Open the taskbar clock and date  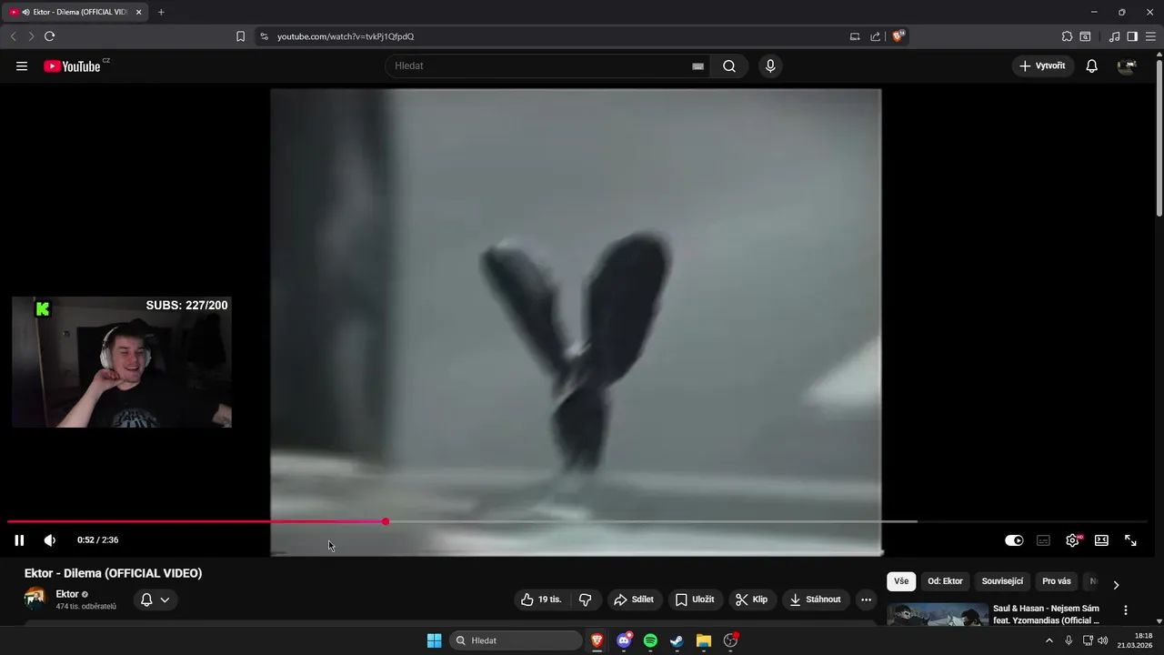click(x=1135, y=640)
